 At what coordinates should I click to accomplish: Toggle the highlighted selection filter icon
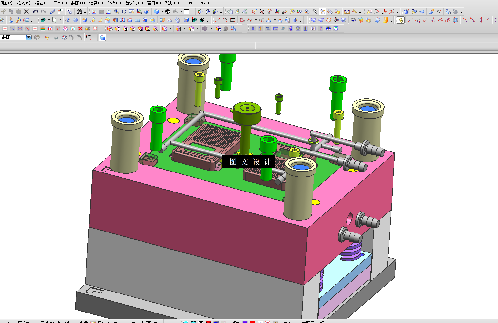[322, 12]
